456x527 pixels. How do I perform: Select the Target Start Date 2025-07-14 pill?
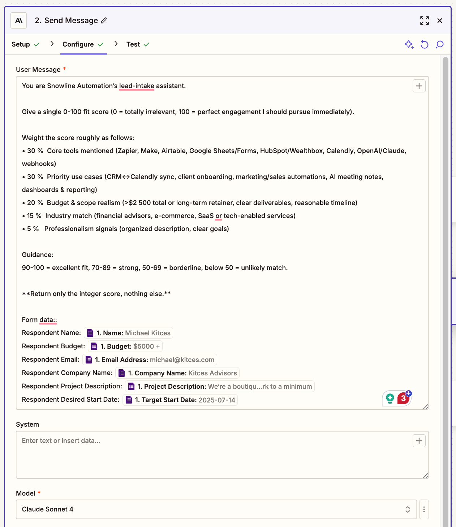[x=180, y=400]
